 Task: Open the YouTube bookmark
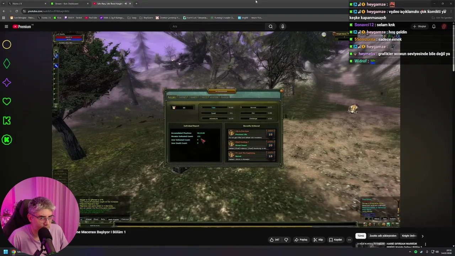[x=91, y=17]
